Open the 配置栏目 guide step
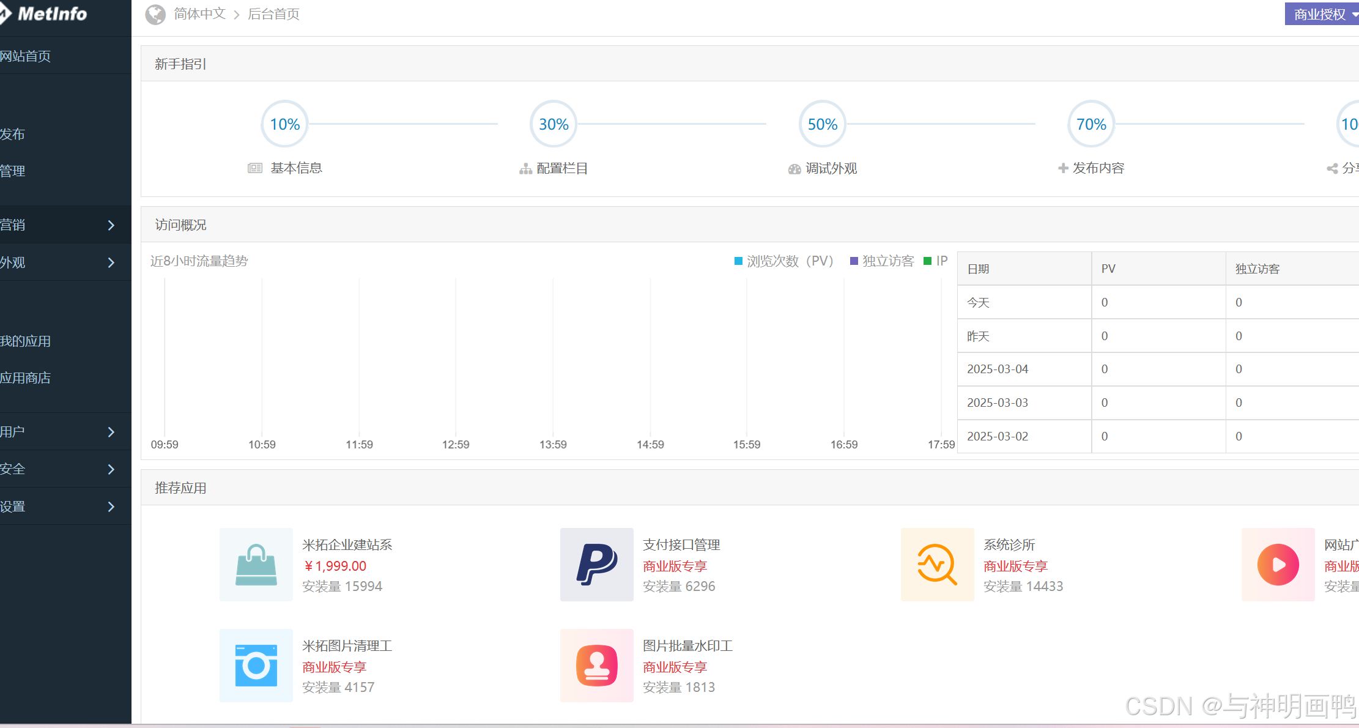 click(x=561, y=168)
